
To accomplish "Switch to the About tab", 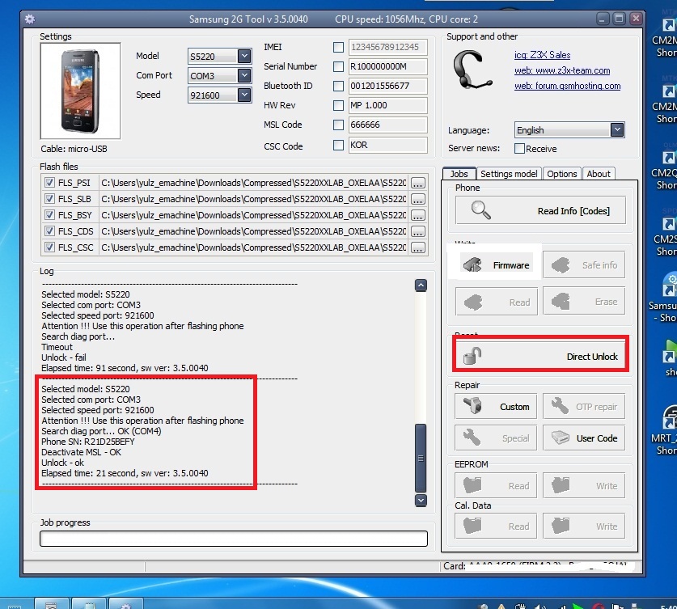I will [599, 174].
